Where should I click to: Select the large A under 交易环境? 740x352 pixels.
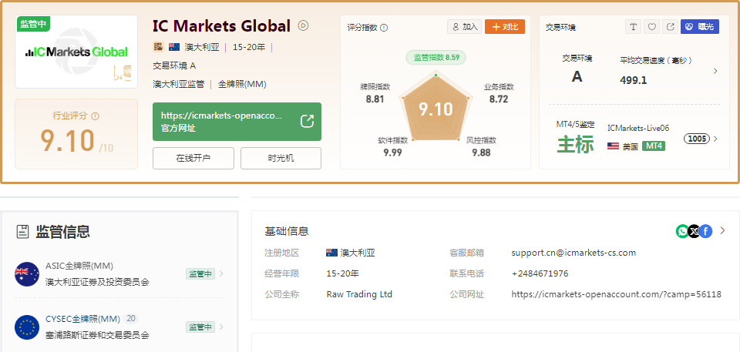pos(577,76)
